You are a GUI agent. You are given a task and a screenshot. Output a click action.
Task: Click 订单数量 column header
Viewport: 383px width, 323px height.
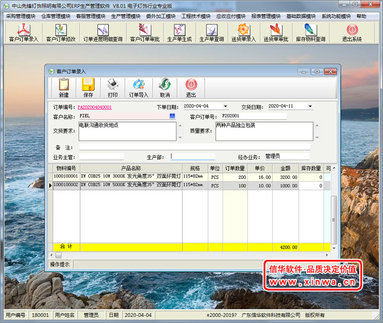pos(235,168)
